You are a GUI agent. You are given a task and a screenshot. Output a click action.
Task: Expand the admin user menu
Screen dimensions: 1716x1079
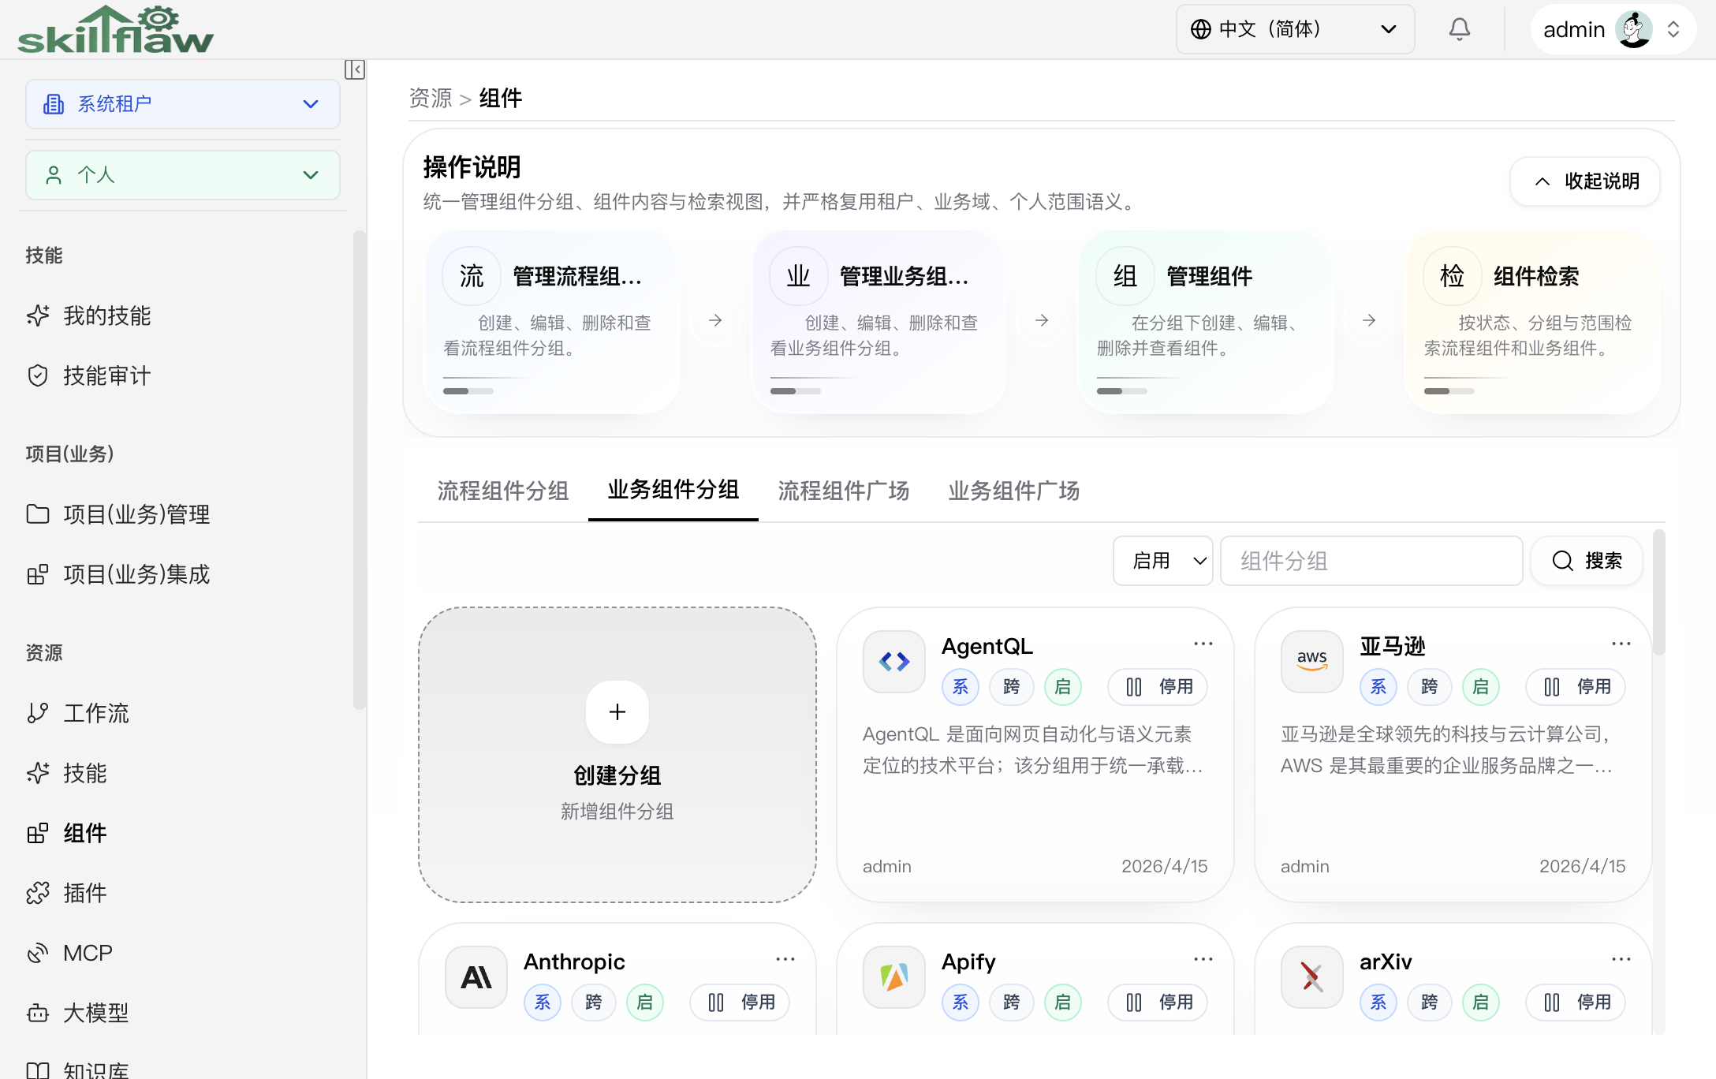[1613, 29]
